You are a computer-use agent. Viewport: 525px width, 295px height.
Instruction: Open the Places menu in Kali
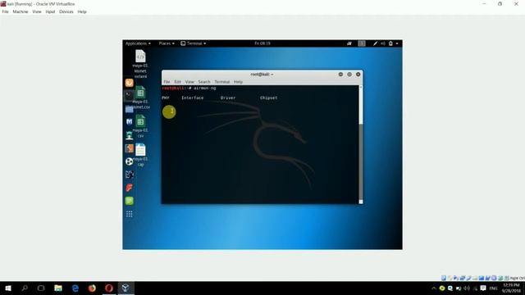(x=167, y=43)
